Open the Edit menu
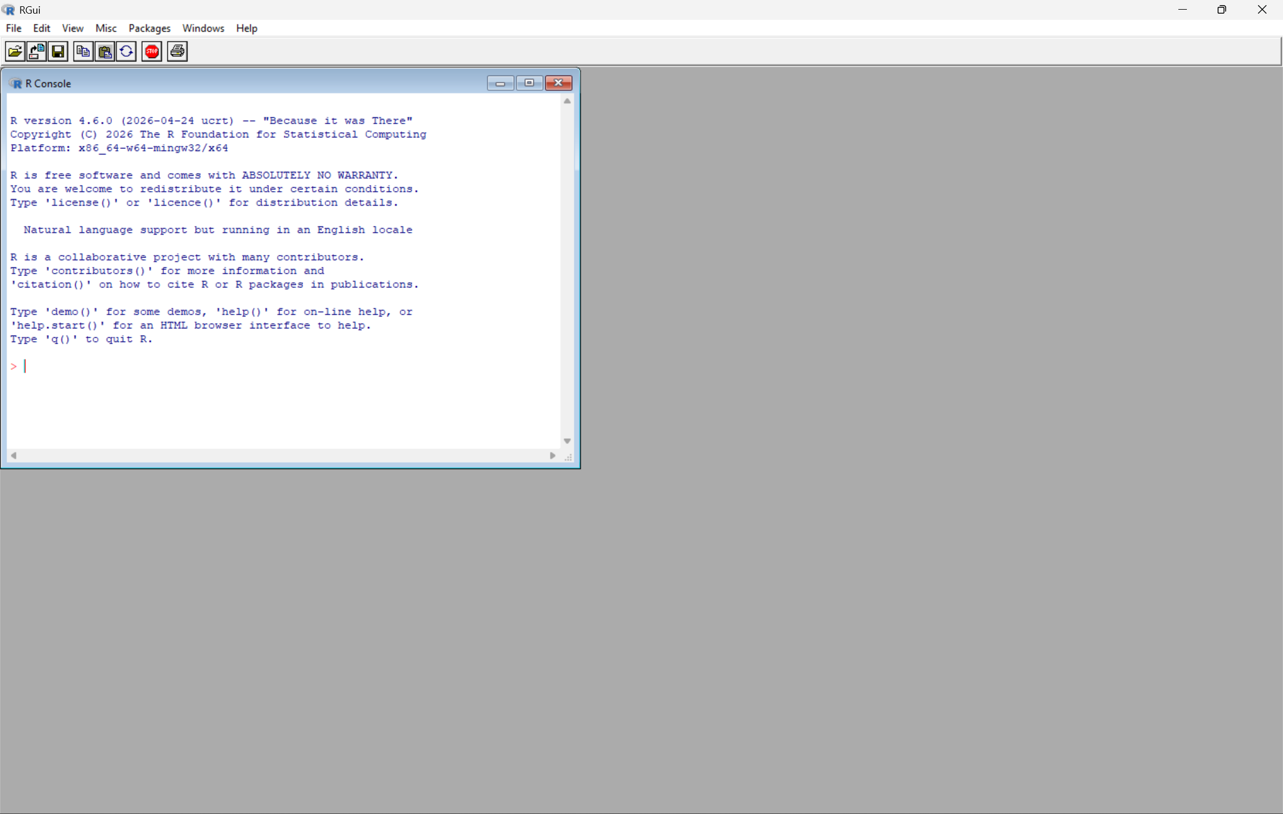This screenshot has width=1283, height=814. coord(42,28)
